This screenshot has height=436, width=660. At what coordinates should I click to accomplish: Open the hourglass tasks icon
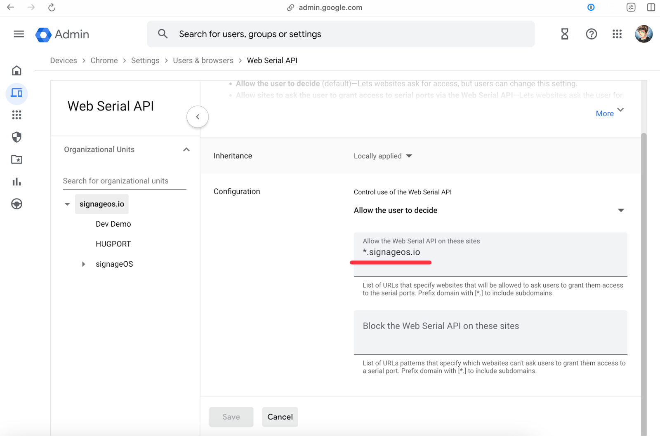(x=565, y=34)
